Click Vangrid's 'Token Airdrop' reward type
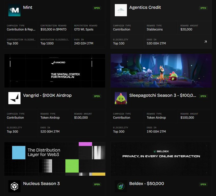This screenshot has width=216, height=196. pos(50,118)
